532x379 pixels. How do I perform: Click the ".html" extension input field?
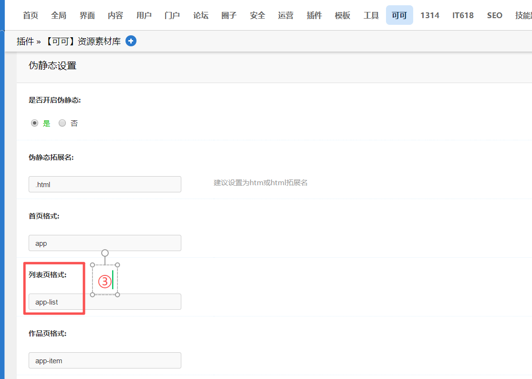[104, 184]
